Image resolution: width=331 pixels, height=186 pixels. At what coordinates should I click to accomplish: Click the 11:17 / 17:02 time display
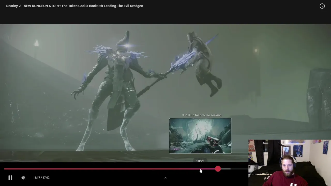click(x=41, y=178)
